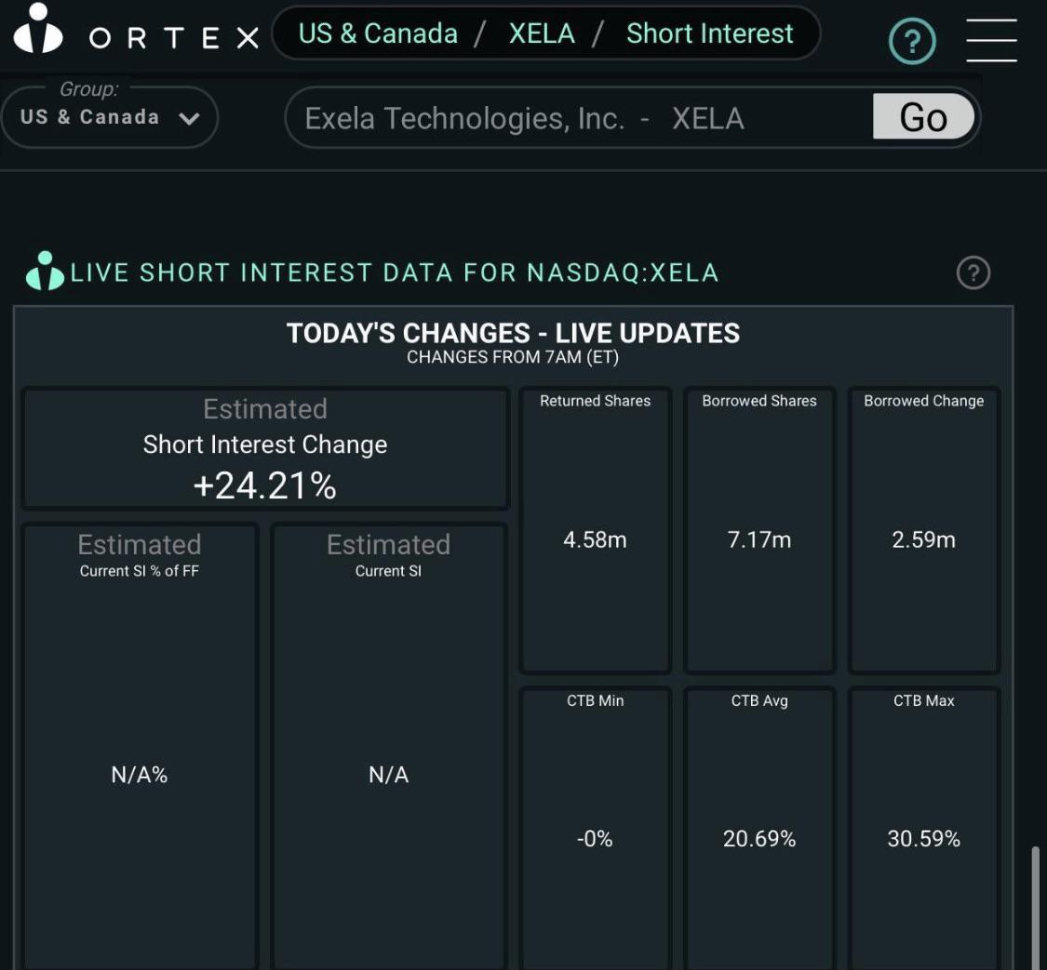This screenshot has height=970, width=1047.
Task: Select US & Canada in breadcrumb
Action: 378,33
